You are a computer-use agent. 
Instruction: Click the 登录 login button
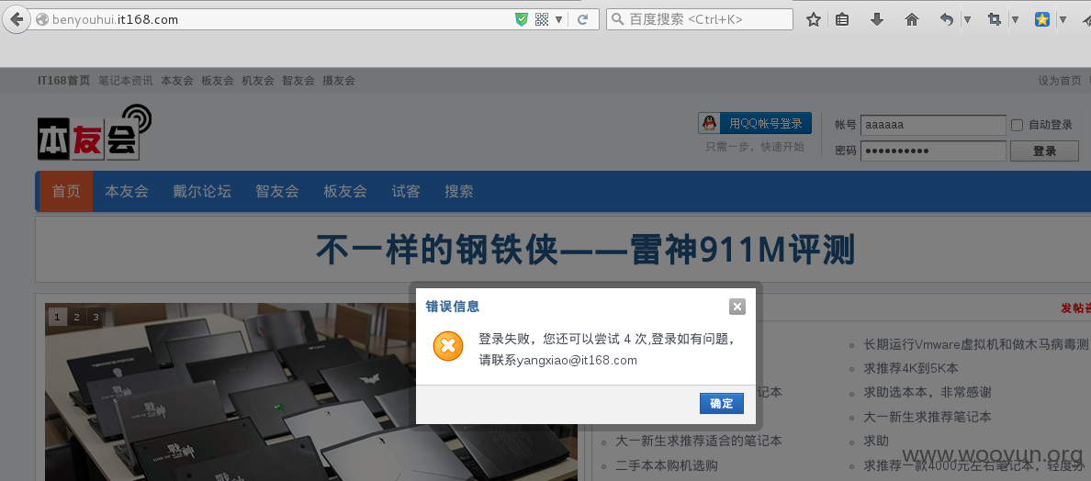pos(1044,151)
